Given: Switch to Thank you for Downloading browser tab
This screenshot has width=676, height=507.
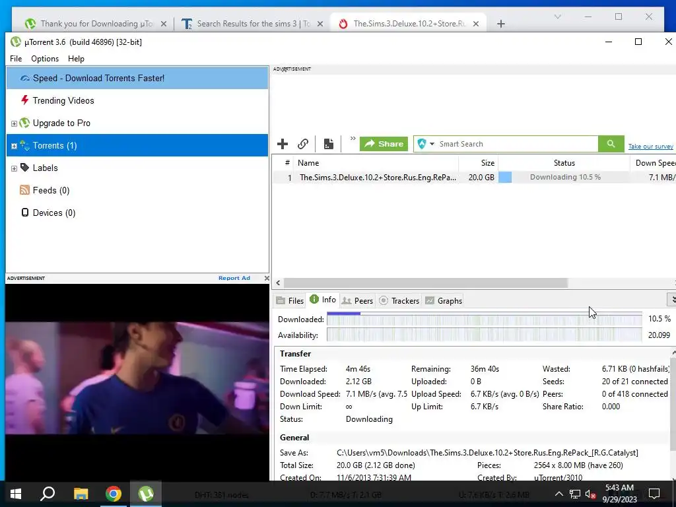Looking at the screenshot, I should coord(96,24).
